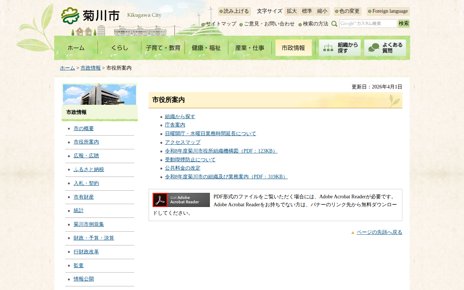Reset text size with 標準
The image size is (464, 290).
click(307, 11)
